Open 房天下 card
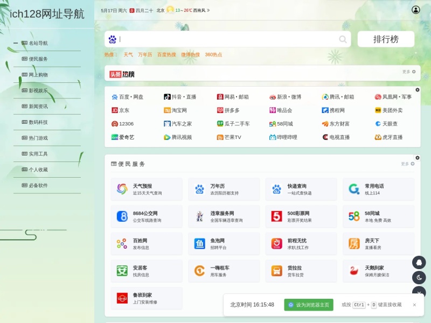The width and height of the screenshot is (431, 323). 379,244
